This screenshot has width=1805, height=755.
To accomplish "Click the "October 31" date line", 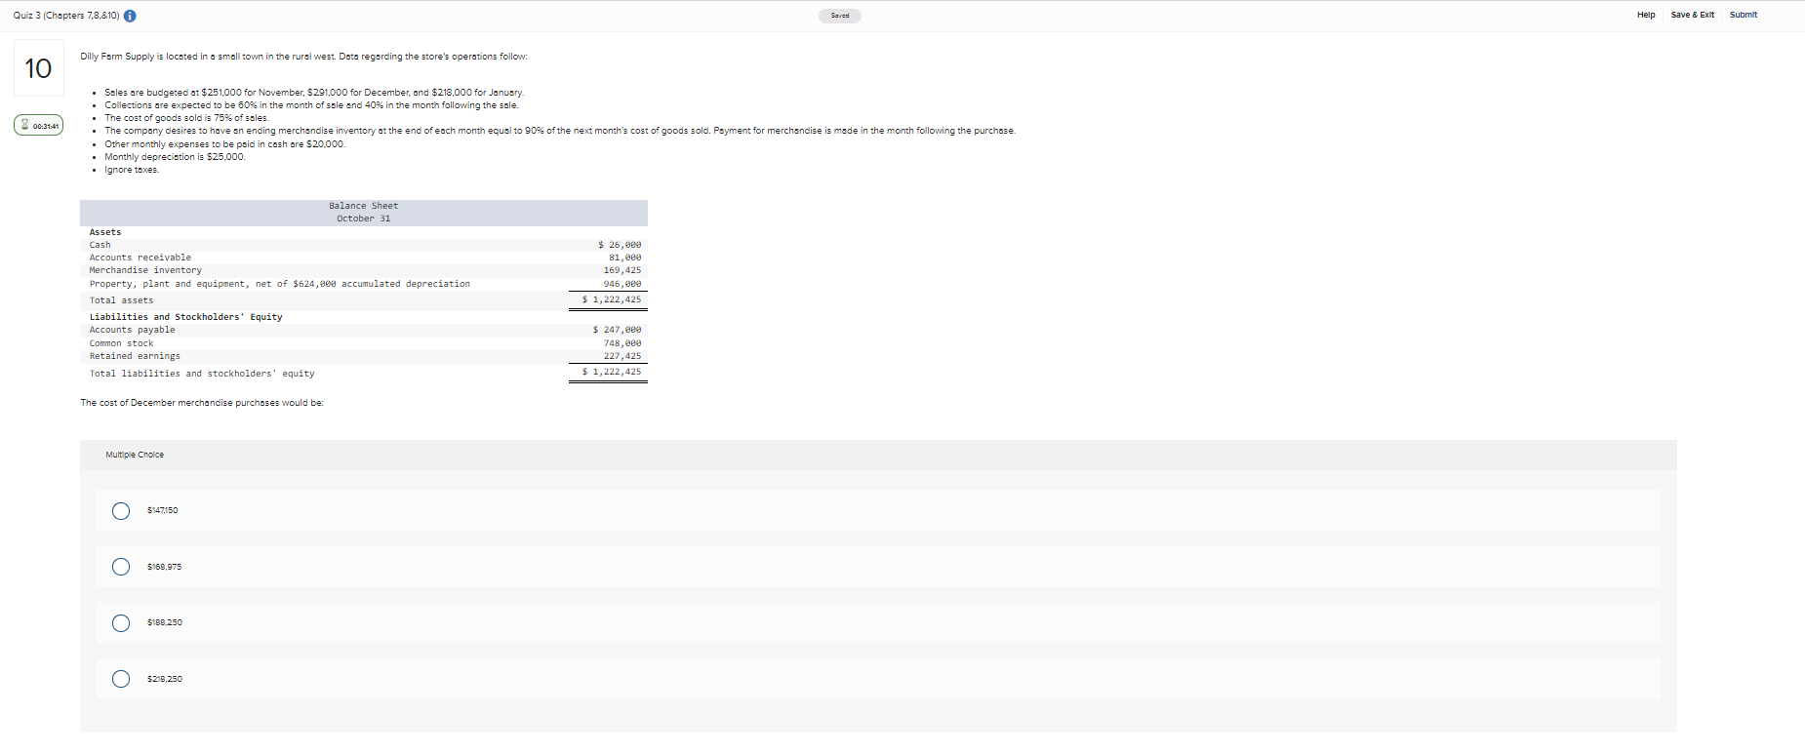I will (363, 219).
